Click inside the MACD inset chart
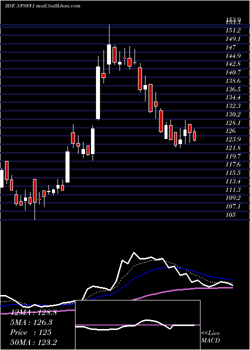 click(x=137, y=325)
